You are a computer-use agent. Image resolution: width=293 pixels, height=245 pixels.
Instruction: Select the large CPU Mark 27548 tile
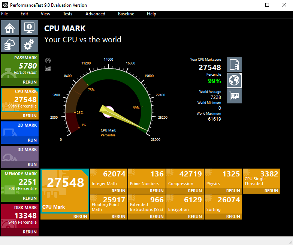coord(65,191)
